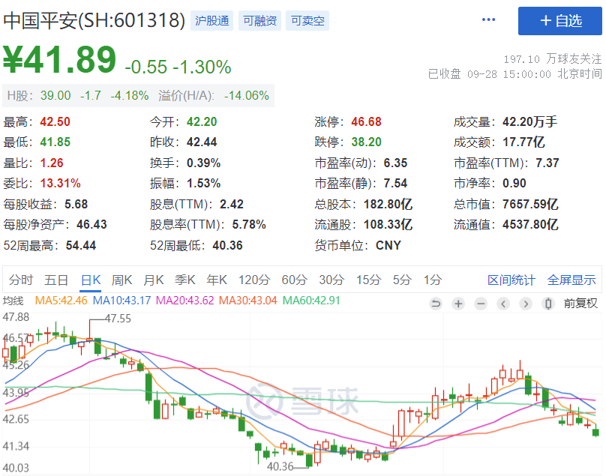This screenshot has width=606, height=476.
Task: Open the 全屏显示 fullscreen link
Action: pyautogui.click(x=571, y=280)
